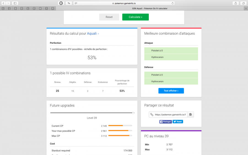Reload the page from address bar
Image resolution: width=248 pixels, height=155 pixels.
173,3
